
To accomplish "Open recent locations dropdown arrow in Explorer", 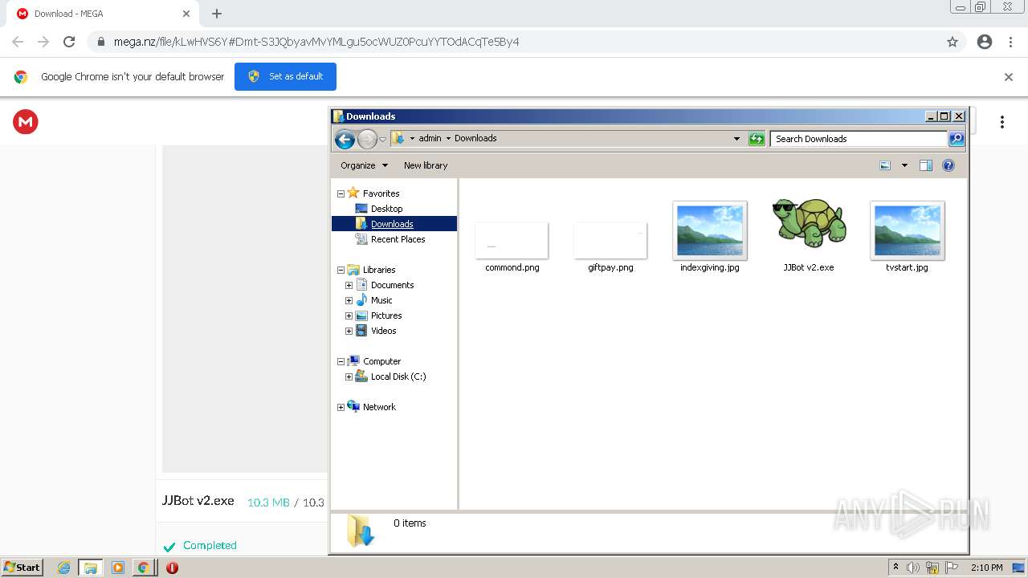I will click(382, 139).
